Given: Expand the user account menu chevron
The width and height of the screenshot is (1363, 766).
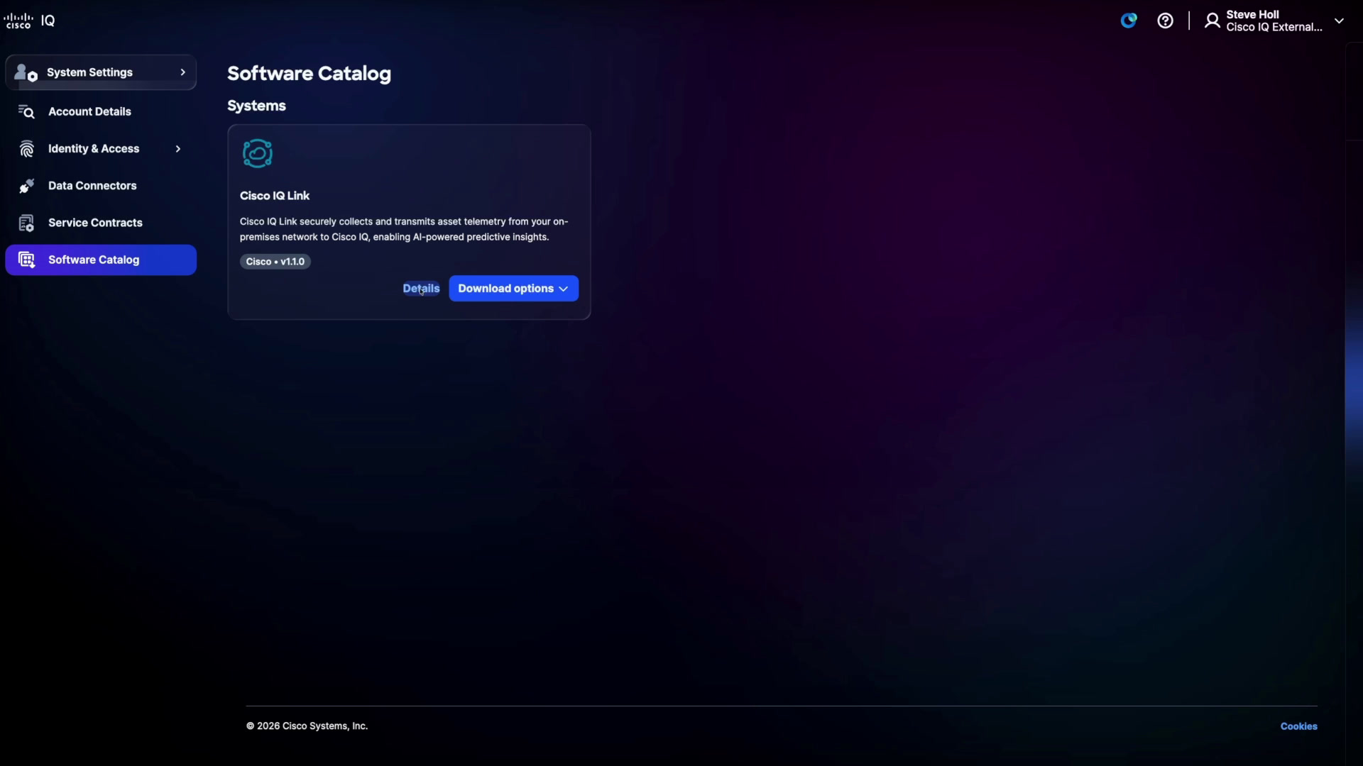Looking at the screenshot, I should [x=1339, y=21].
